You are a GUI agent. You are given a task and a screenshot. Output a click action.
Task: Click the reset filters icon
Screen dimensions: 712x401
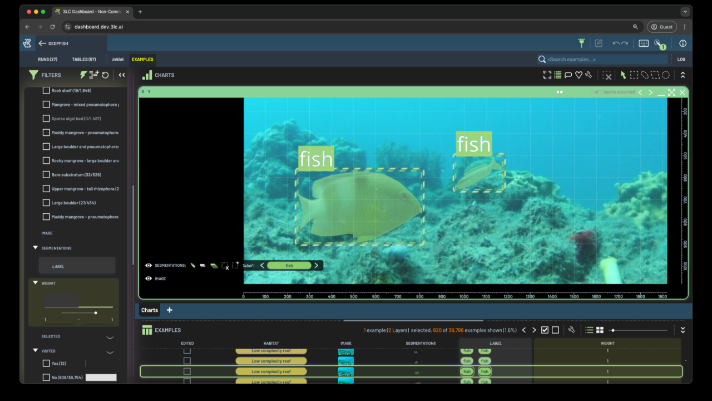point(105,75)
